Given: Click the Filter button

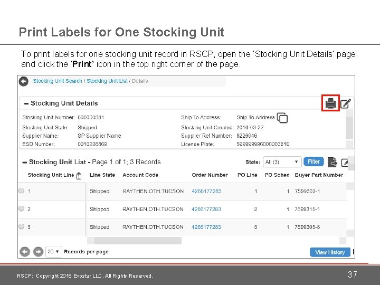Looking at the screenshot, I should click(313, 161).
